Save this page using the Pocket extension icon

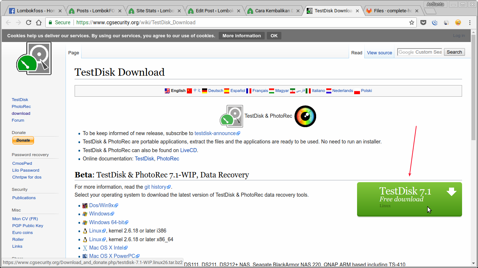(x=423, y=22)
